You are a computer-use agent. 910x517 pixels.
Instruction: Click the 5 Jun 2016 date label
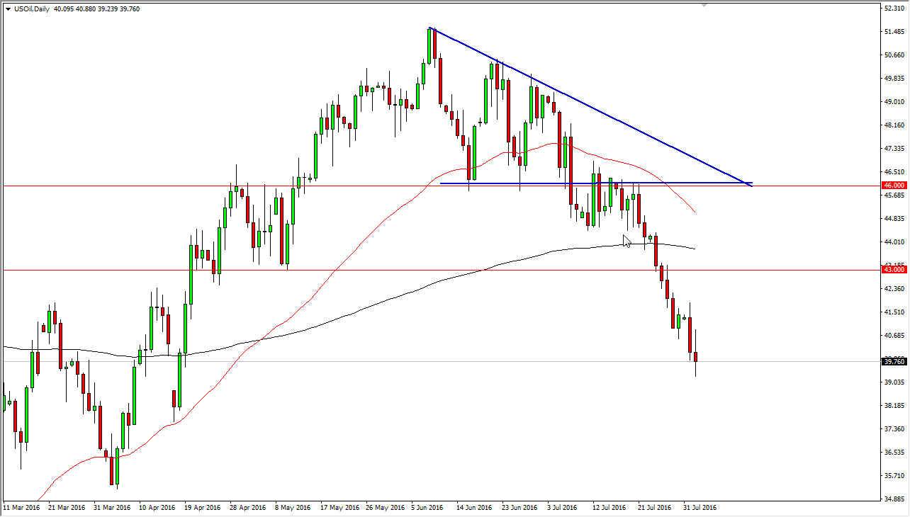click(427, 508)
